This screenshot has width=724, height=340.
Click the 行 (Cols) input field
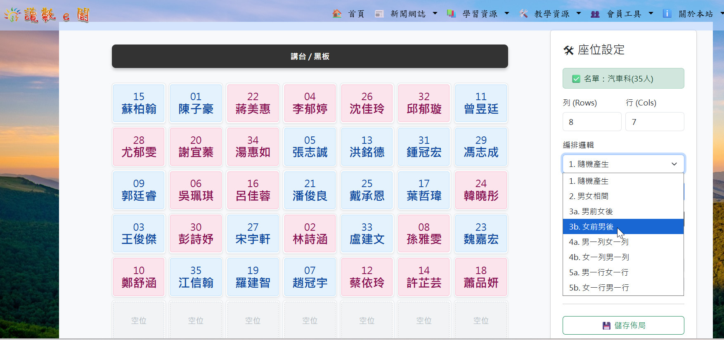[x=654, y=122]
